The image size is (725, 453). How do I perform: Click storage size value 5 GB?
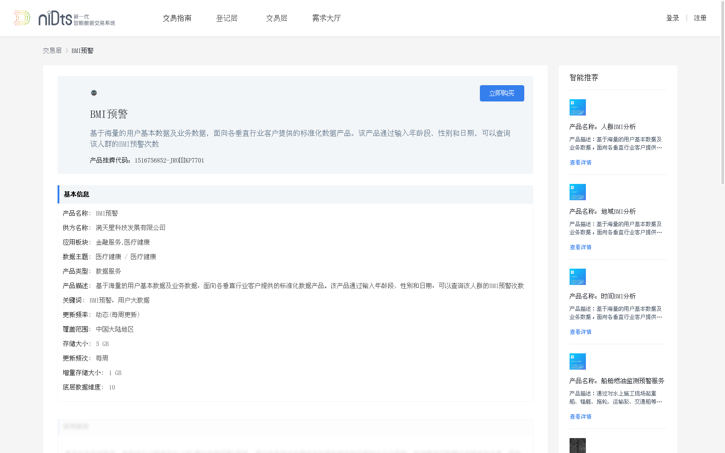[102, 344]
